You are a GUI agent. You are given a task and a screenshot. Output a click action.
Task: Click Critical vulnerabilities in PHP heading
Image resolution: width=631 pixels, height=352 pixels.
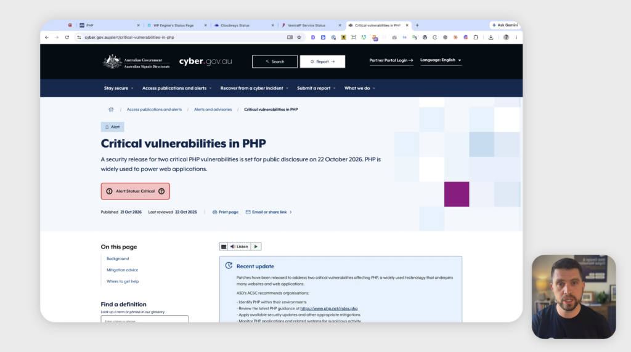pos(183,143)
